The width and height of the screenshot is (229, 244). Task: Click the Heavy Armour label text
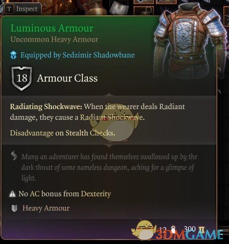(46, 208)
